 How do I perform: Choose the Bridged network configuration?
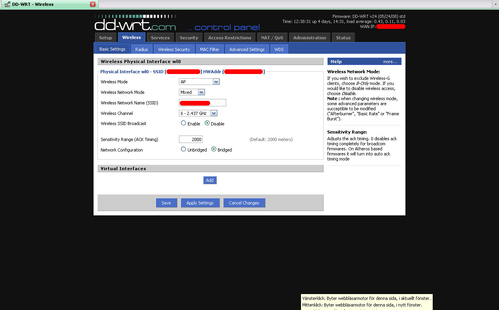[x=214, y=149]
